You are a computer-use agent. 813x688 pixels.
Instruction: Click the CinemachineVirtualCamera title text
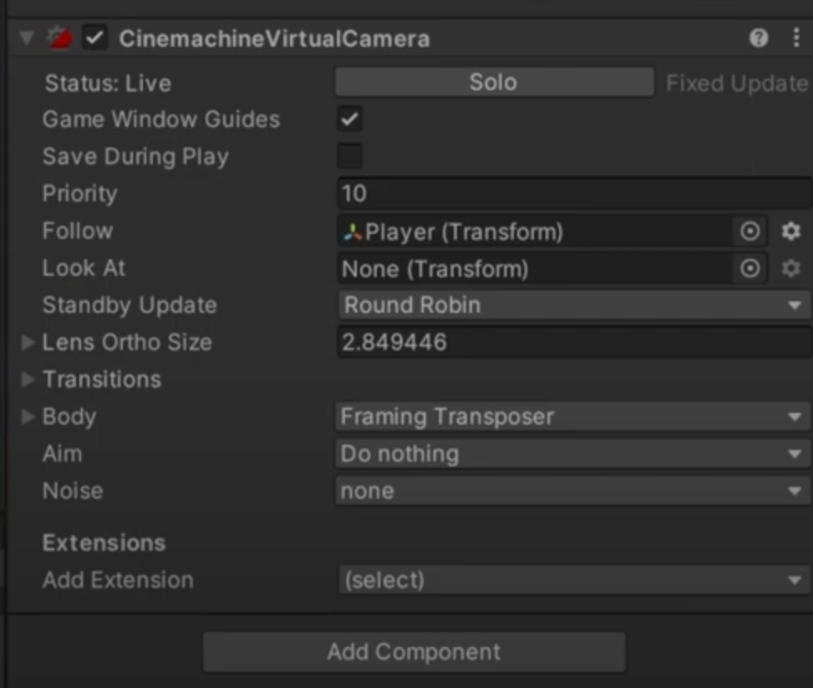coord(274,38)
